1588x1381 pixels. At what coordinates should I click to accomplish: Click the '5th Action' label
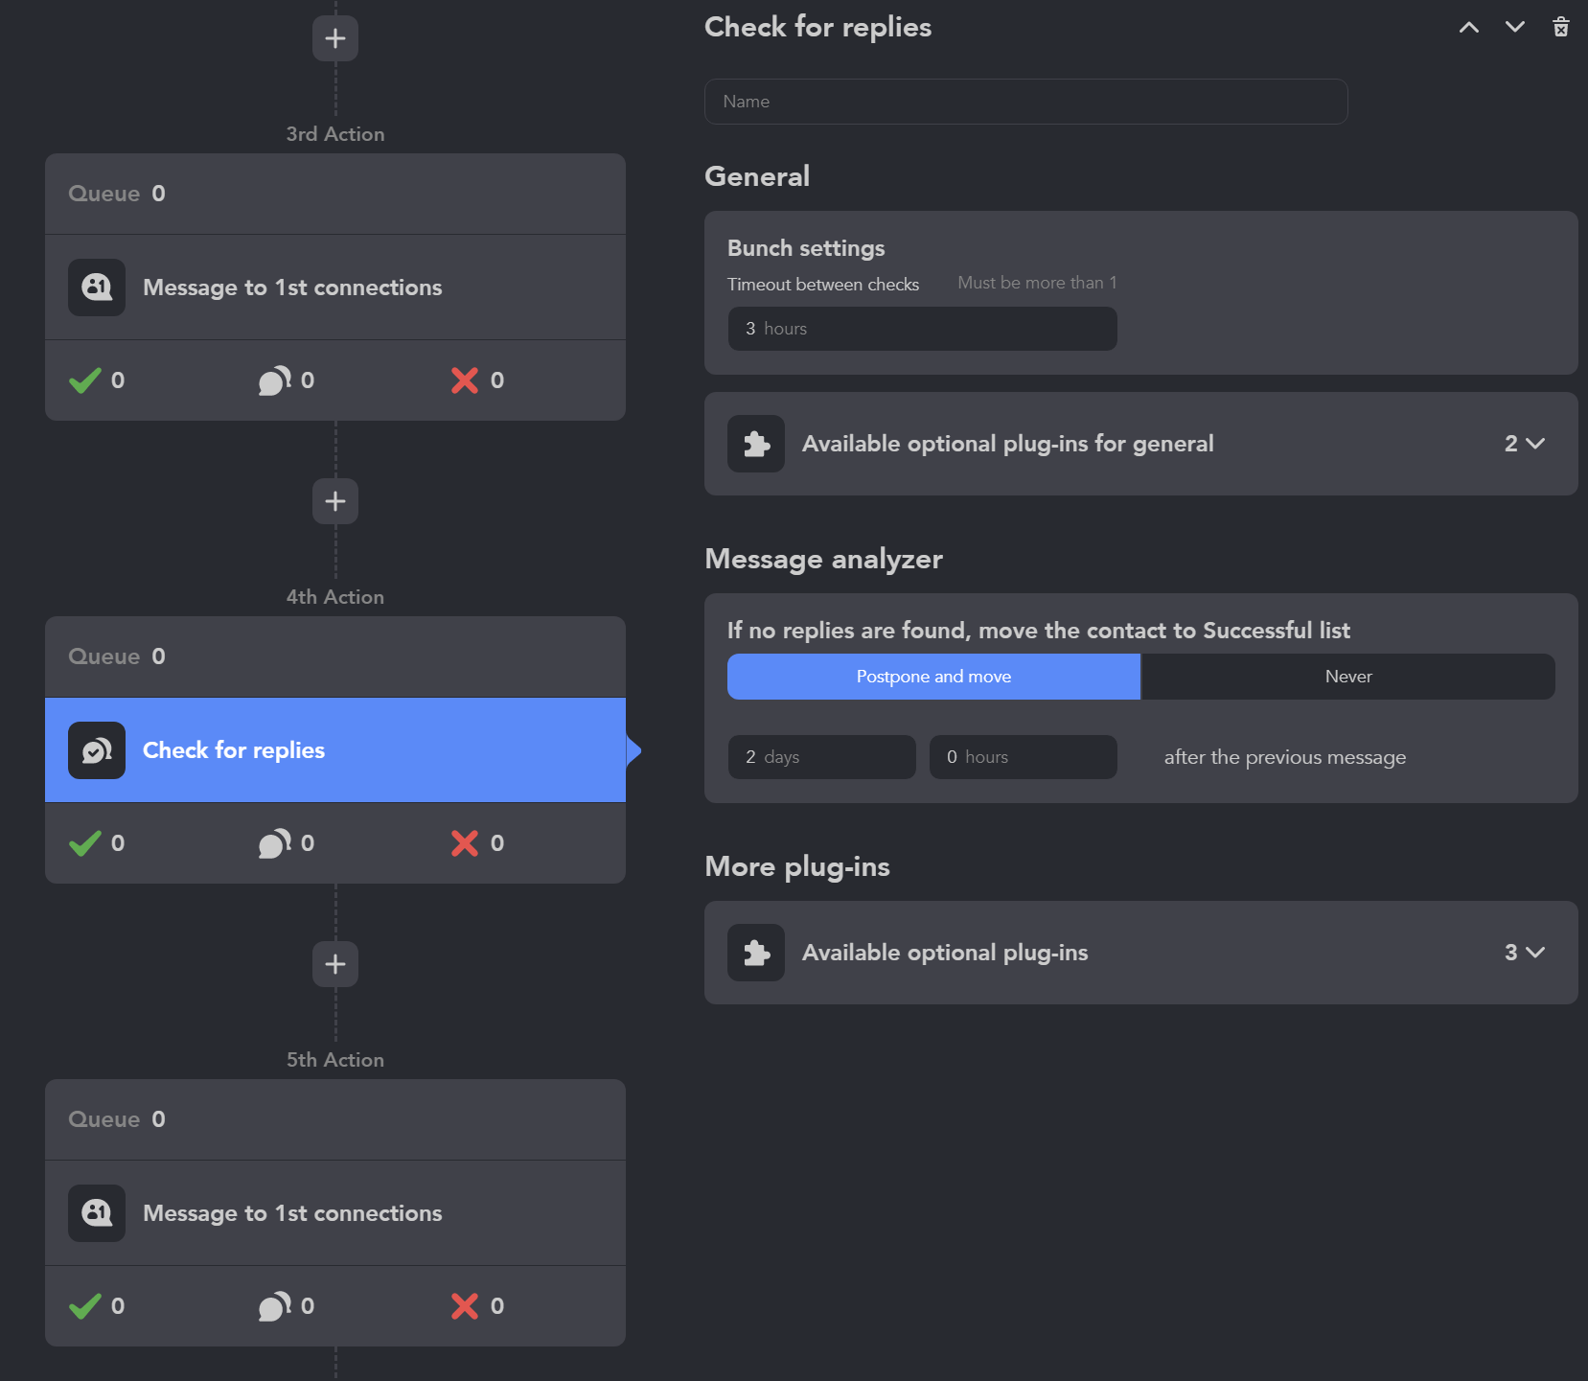335,1060
